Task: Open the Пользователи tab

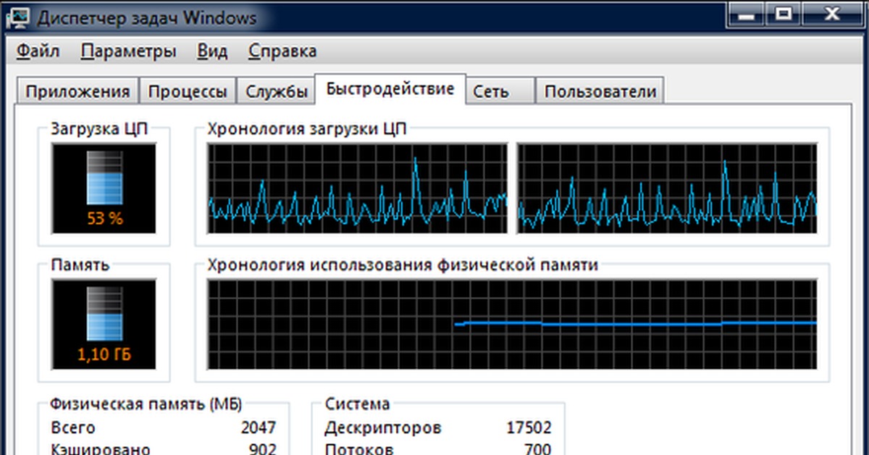Action: click(600, 92)
